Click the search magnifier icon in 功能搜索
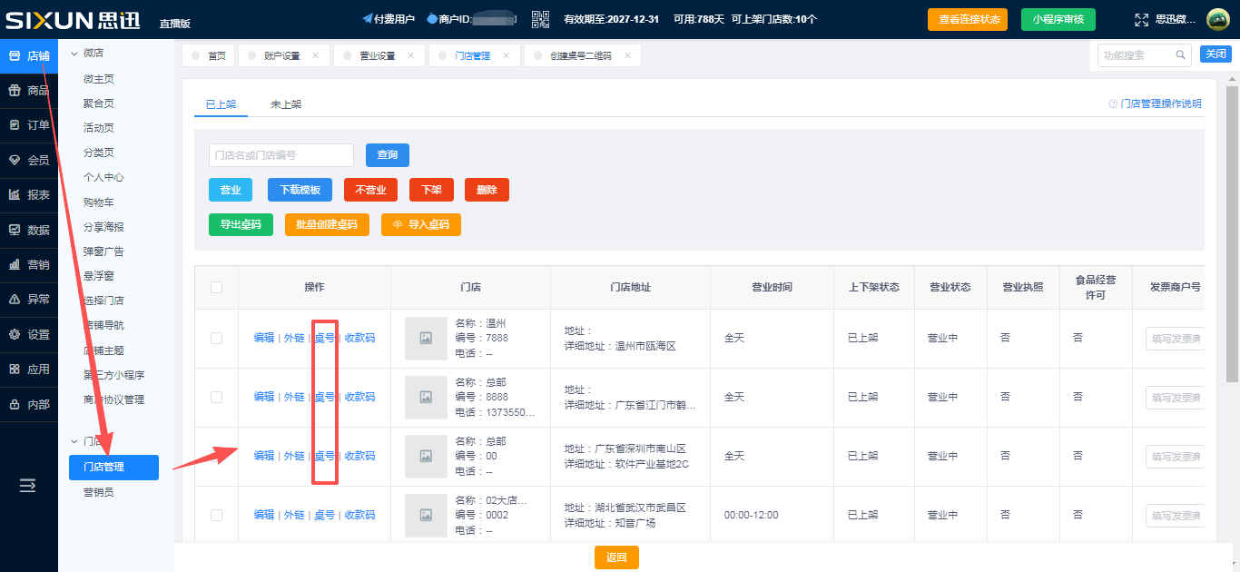The image size is (1240, 572). click(1181, 55)
